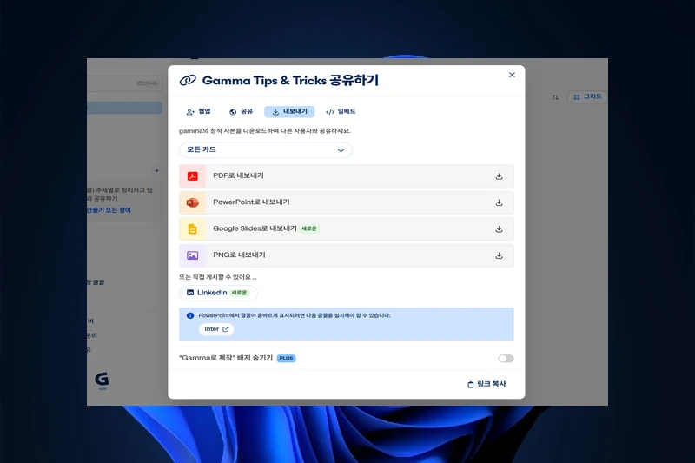This screenshot has height=463, width=695.
Task: Choose PowerPoint로 내보내기
Action: pos(346,202)
